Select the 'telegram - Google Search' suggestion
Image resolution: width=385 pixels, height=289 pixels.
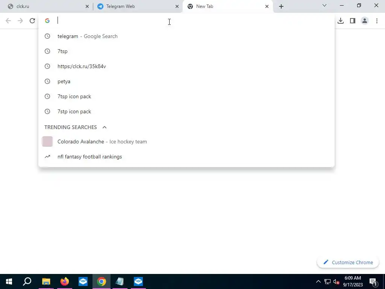pos(186,37)
